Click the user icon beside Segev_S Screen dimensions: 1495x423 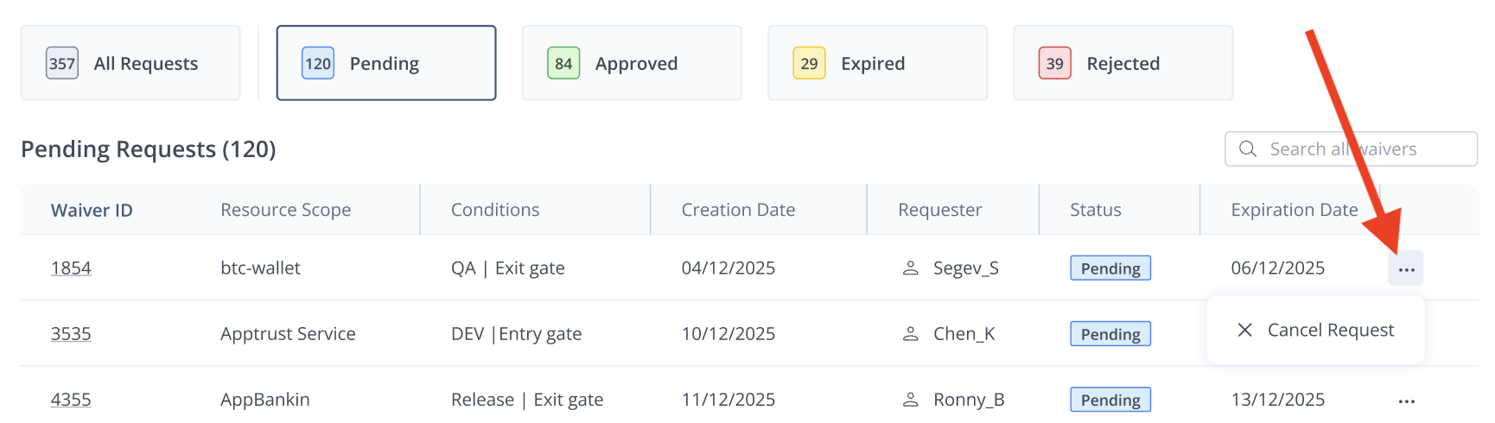point(910,268)
